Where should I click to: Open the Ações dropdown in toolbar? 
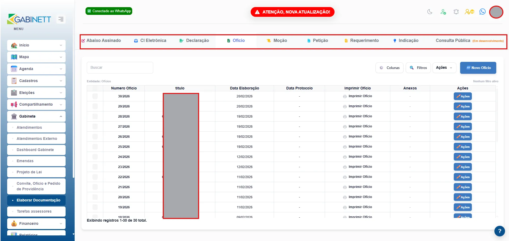pyautogui.click(x=444, y=68)
